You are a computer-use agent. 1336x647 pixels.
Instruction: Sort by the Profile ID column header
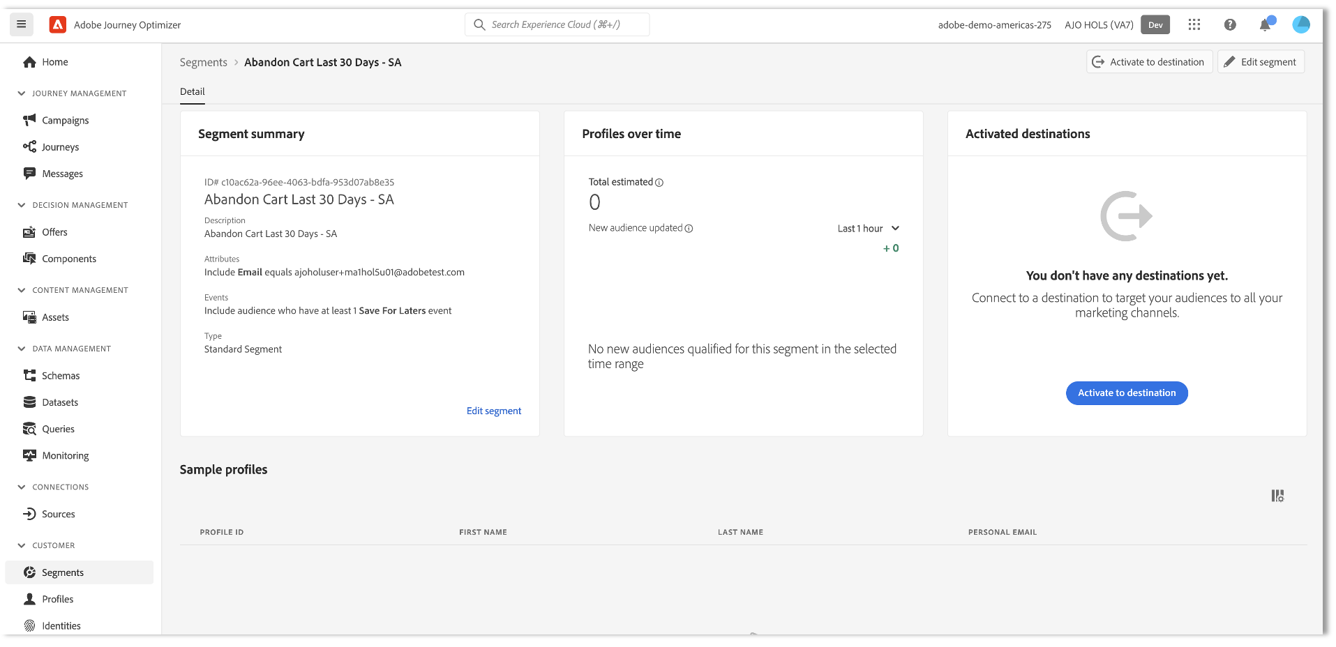[222, 532]
